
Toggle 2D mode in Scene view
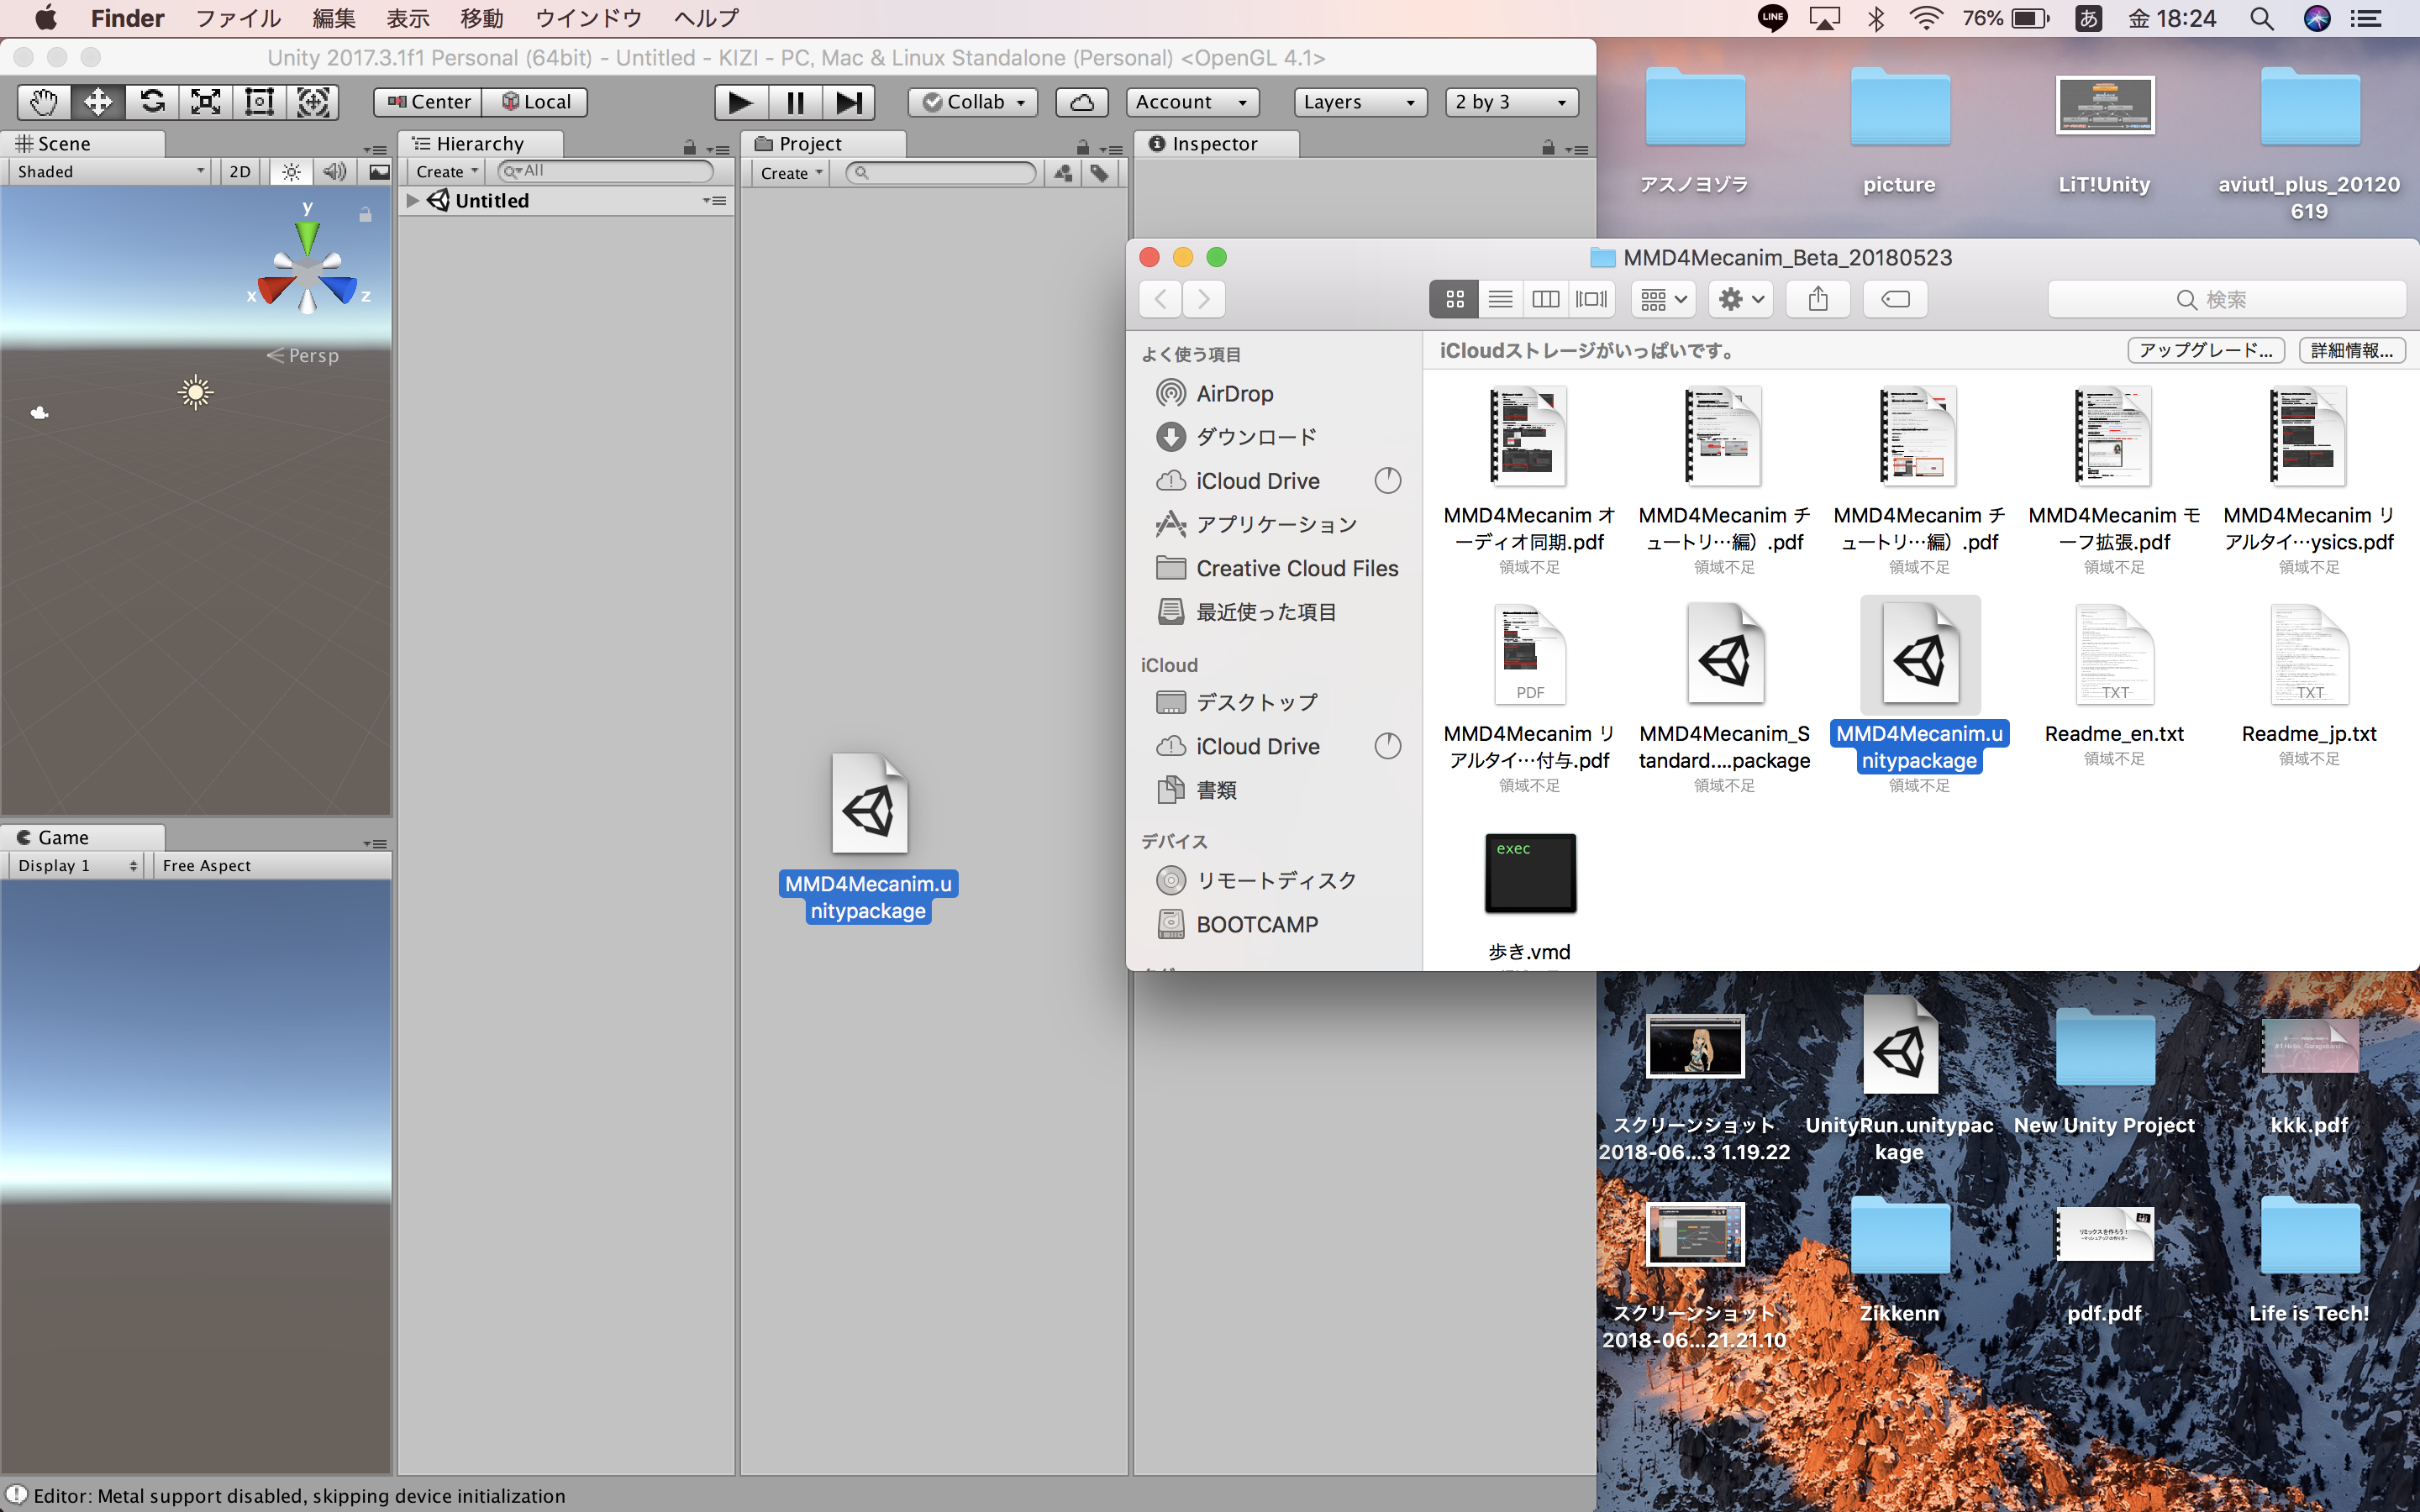pos(240,172)
